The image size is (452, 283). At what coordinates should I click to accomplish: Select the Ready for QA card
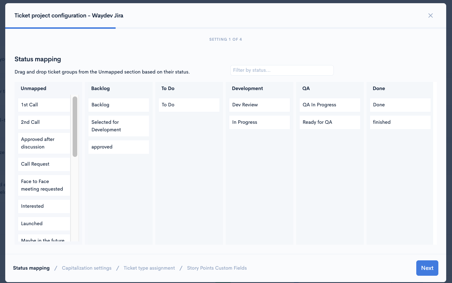click(x=330, y=122)
